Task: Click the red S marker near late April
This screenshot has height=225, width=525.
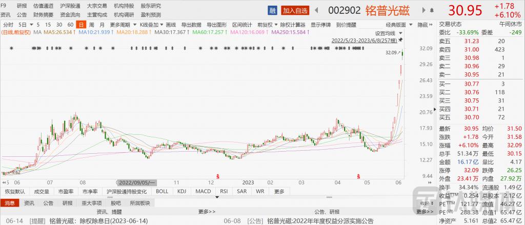Action: (x=358, y=176)
